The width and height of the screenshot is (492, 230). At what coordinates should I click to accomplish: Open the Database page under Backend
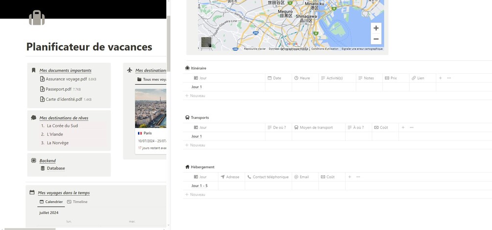point(55,168)
